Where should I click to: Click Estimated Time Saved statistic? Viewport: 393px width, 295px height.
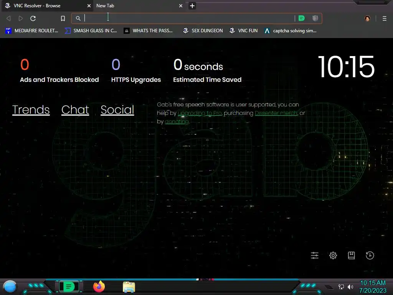pyautogui.click(x=207, y=71)
